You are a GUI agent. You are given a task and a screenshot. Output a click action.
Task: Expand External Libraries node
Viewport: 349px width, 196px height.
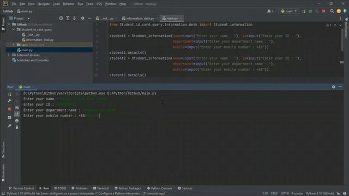coord(9,55)
